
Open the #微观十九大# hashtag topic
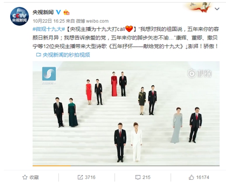coord(49,30)
